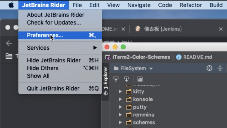This screenshot has height=128, width=227.
Task: Select the kitty folder row
Action: [x=168, y=91]
